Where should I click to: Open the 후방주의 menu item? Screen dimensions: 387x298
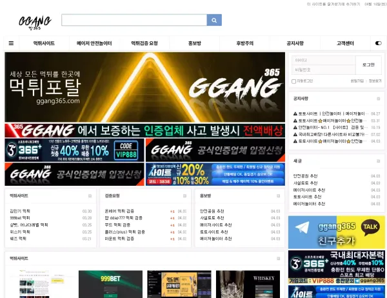[x=245, y=43]
